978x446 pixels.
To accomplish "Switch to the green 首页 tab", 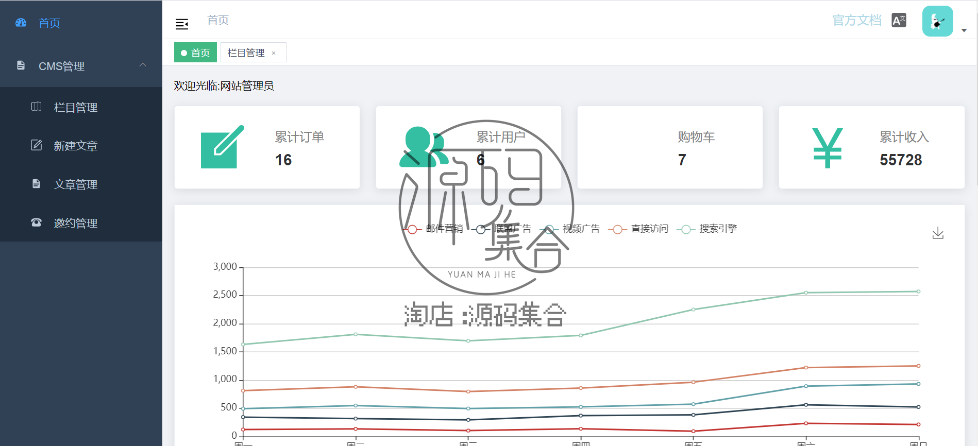I will tap(195, 53).
